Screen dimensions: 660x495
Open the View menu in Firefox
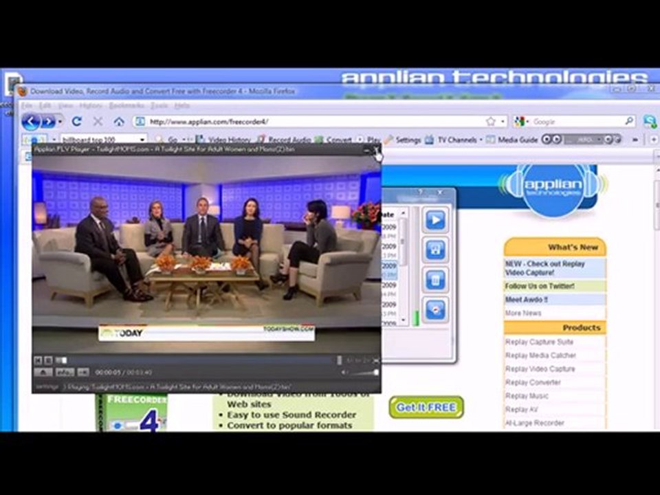[x=66, y=106]
